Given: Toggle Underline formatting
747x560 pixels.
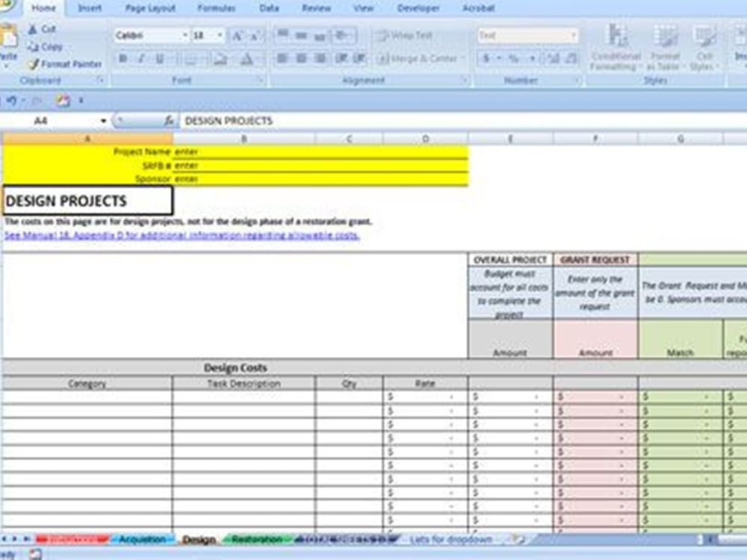Looking at the screenshot, I should (x=160, y=58).
